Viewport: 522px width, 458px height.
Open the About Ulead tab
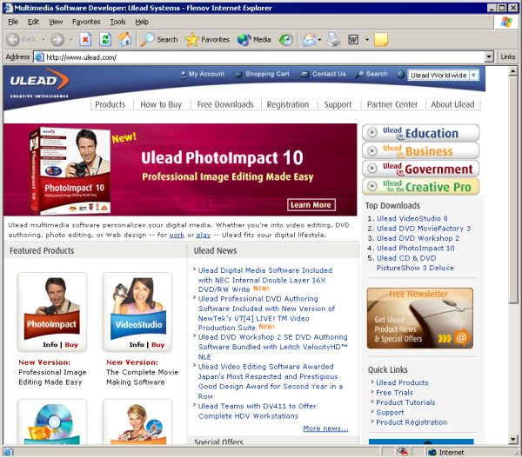(452, 104)
